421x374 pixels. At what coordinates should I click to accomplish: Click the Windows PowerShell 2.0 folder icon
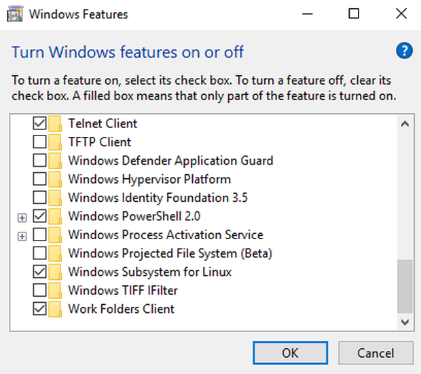55,216
